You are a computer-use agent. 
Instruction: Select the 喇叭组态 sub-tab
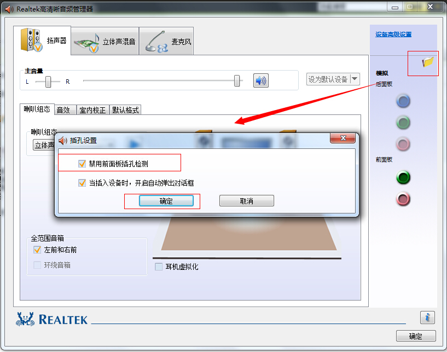(x=37, y=109)
